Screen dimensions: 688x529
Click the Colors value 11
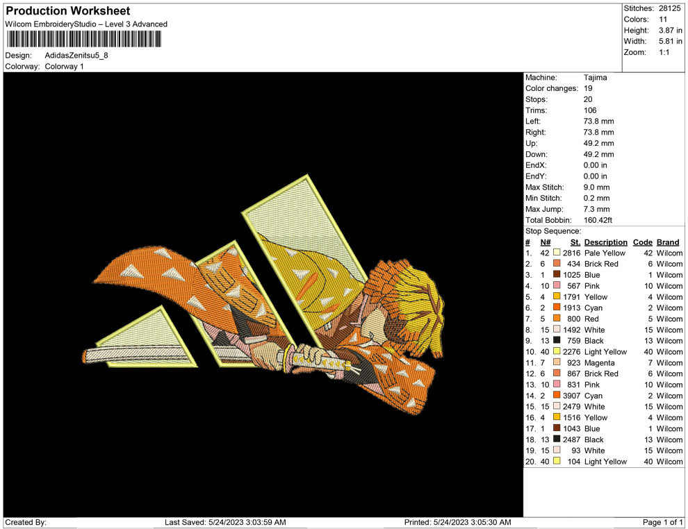click(662, 19)
